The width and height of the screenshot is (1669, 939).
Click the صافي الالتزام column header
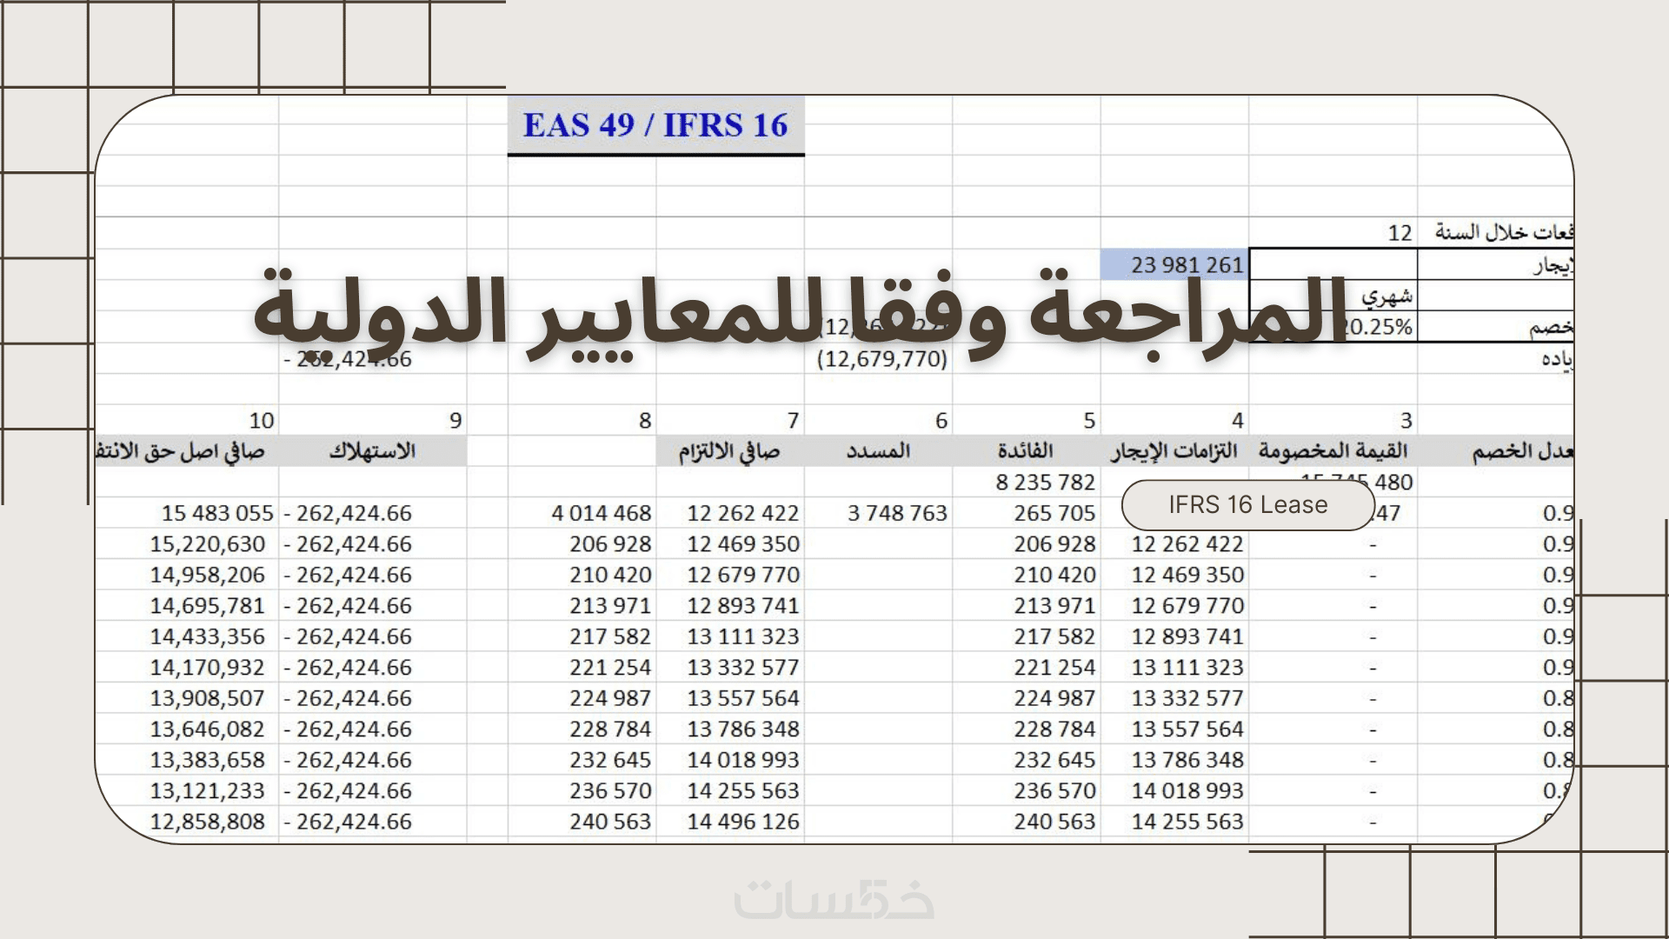tap(729, 451)
